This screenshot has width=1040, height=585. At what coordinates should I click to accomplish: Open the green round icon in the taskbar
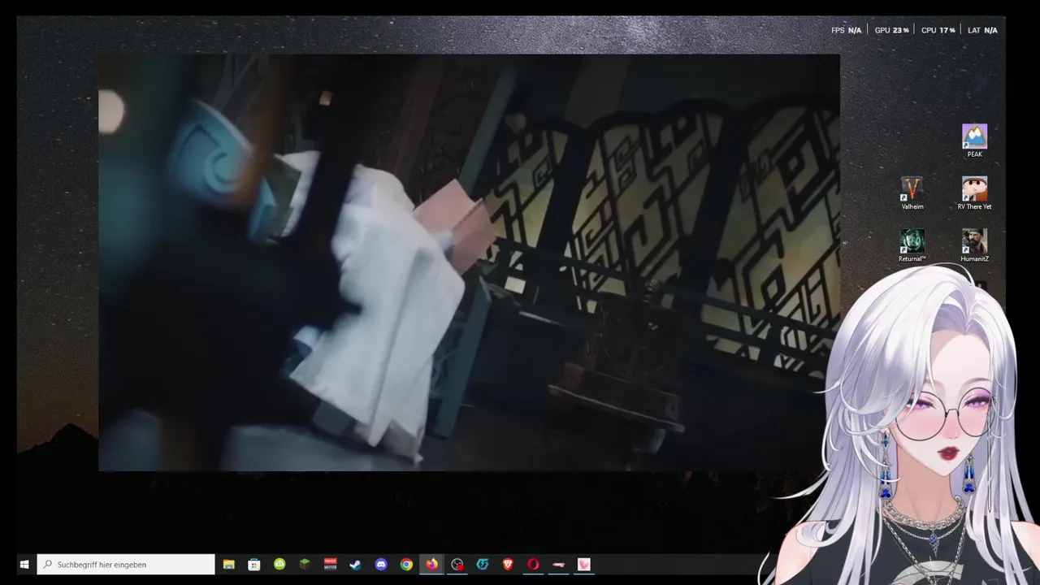click(279, 564)
